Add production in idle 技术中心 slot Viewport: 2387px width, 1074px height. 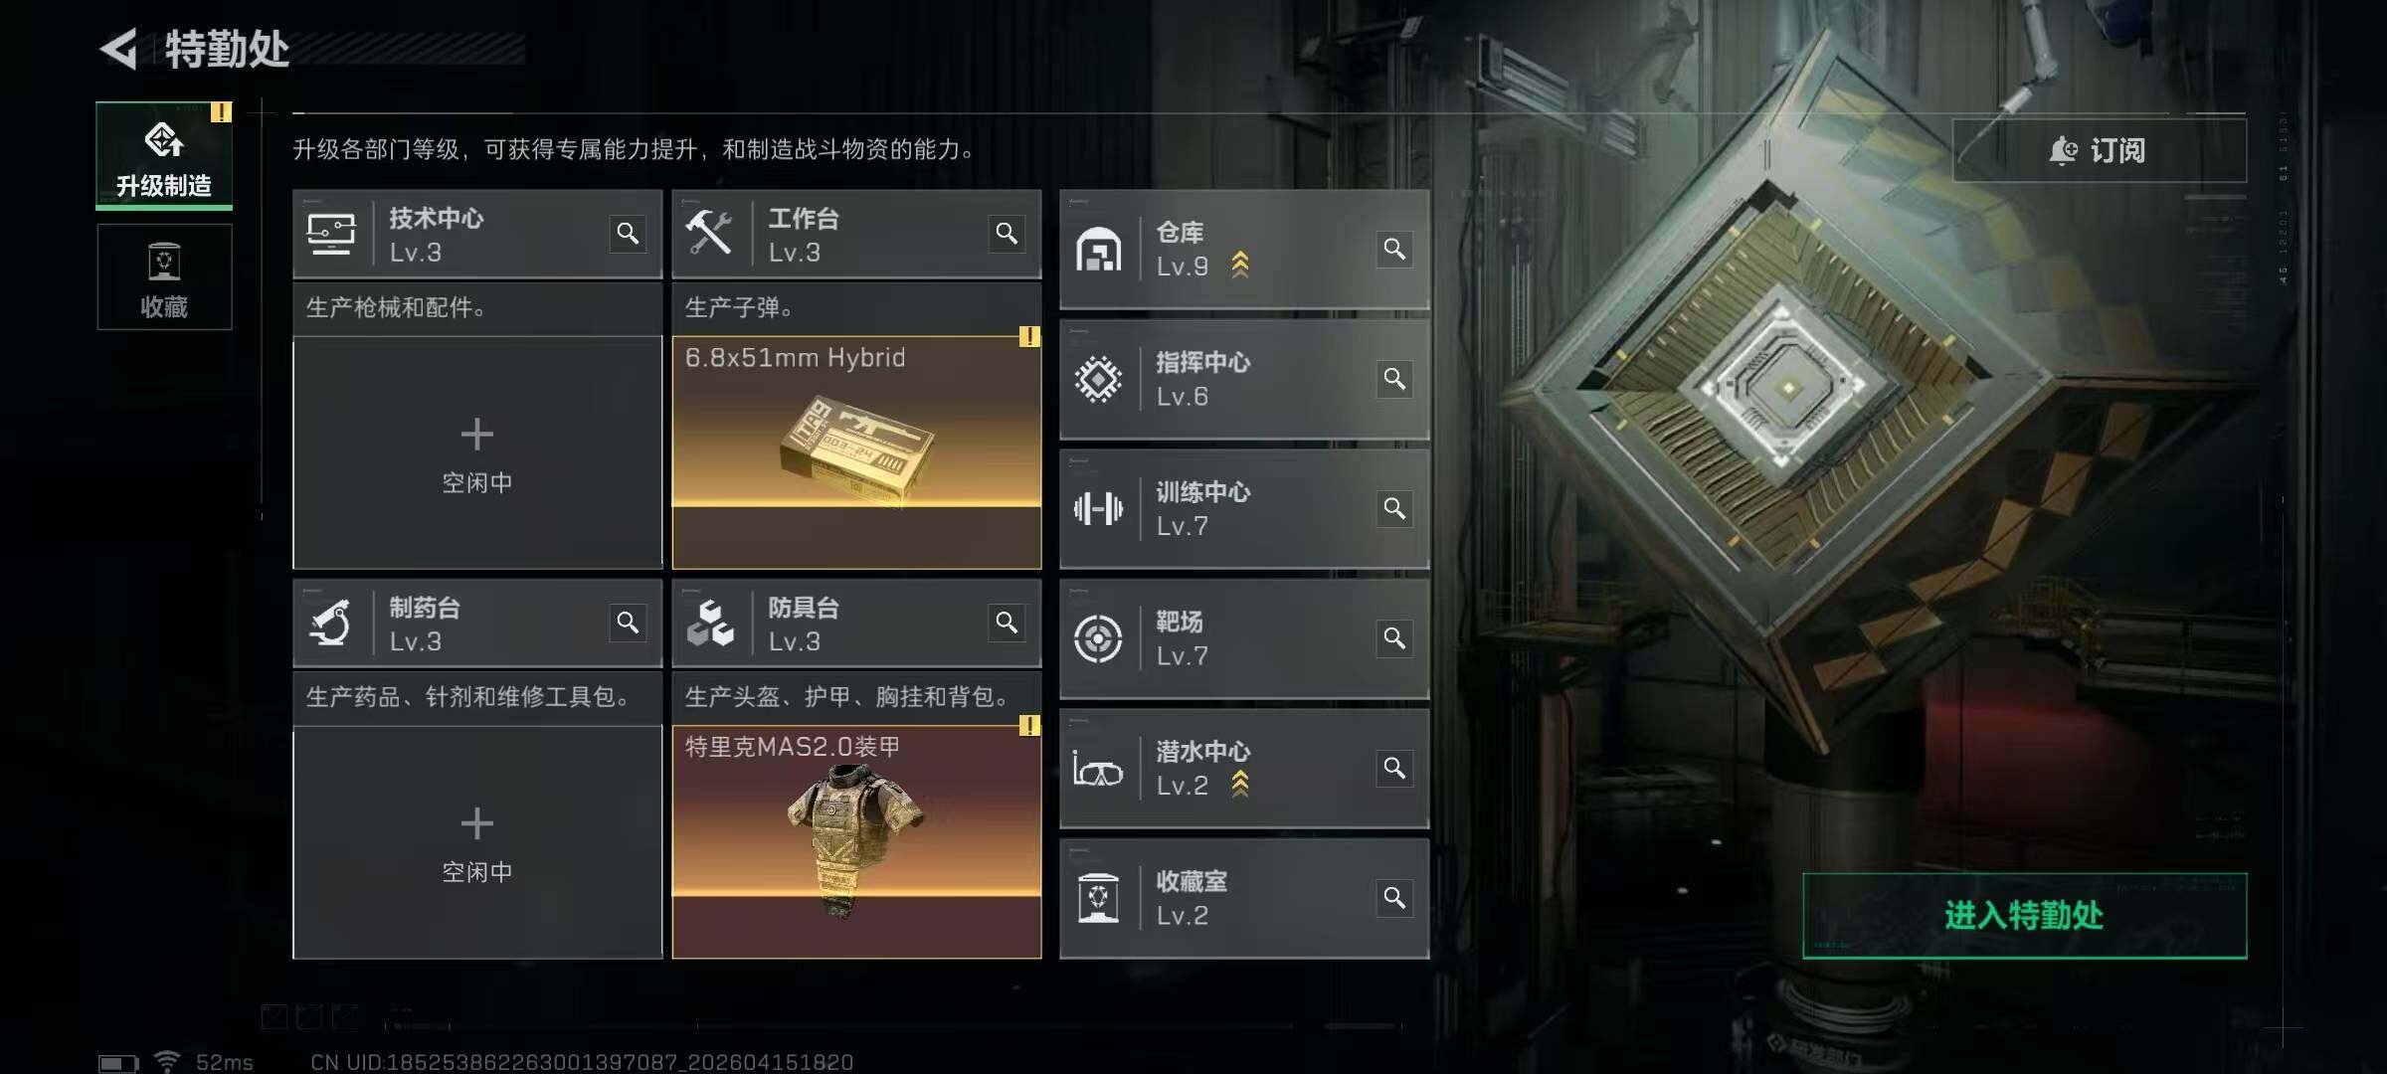pos(477,453)
